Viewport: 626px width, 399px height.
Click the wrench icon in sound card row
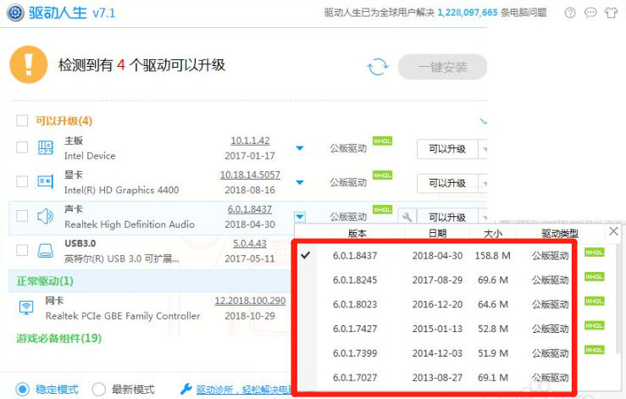click(x=407, y=217)
